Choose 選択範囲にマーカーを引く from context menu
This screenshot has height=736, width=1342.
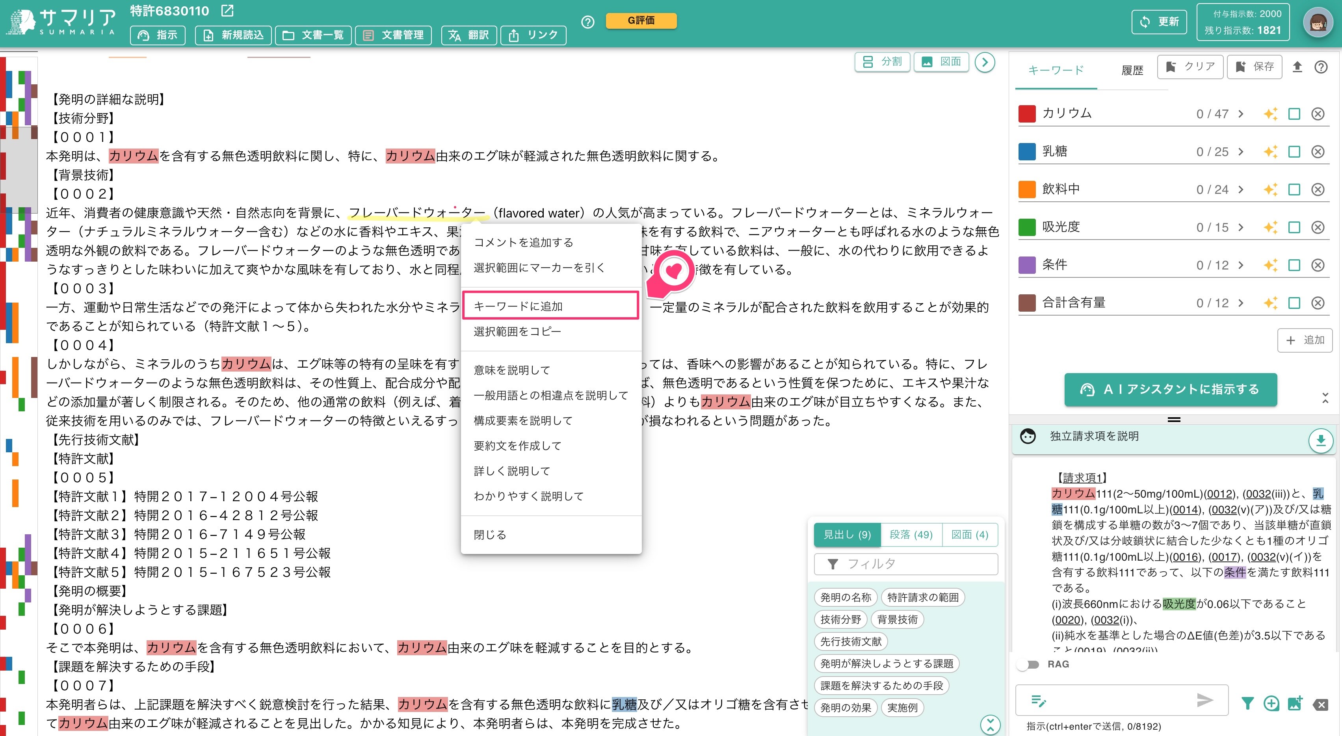[551, 268]
